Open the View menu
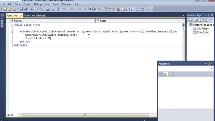The width and height of the screenshot is (215, 121). click(x=18, y=4)
